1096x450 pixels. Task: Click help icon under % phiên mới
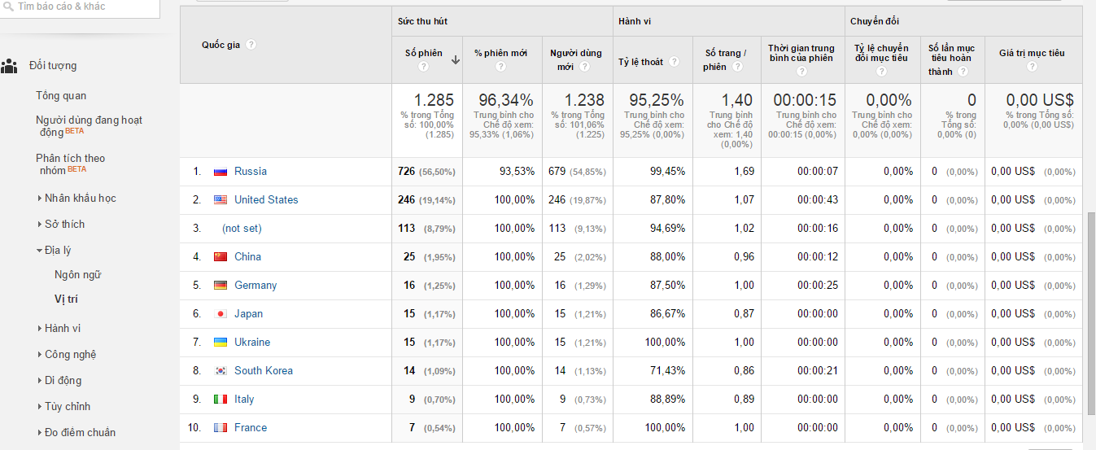(501, 67)
